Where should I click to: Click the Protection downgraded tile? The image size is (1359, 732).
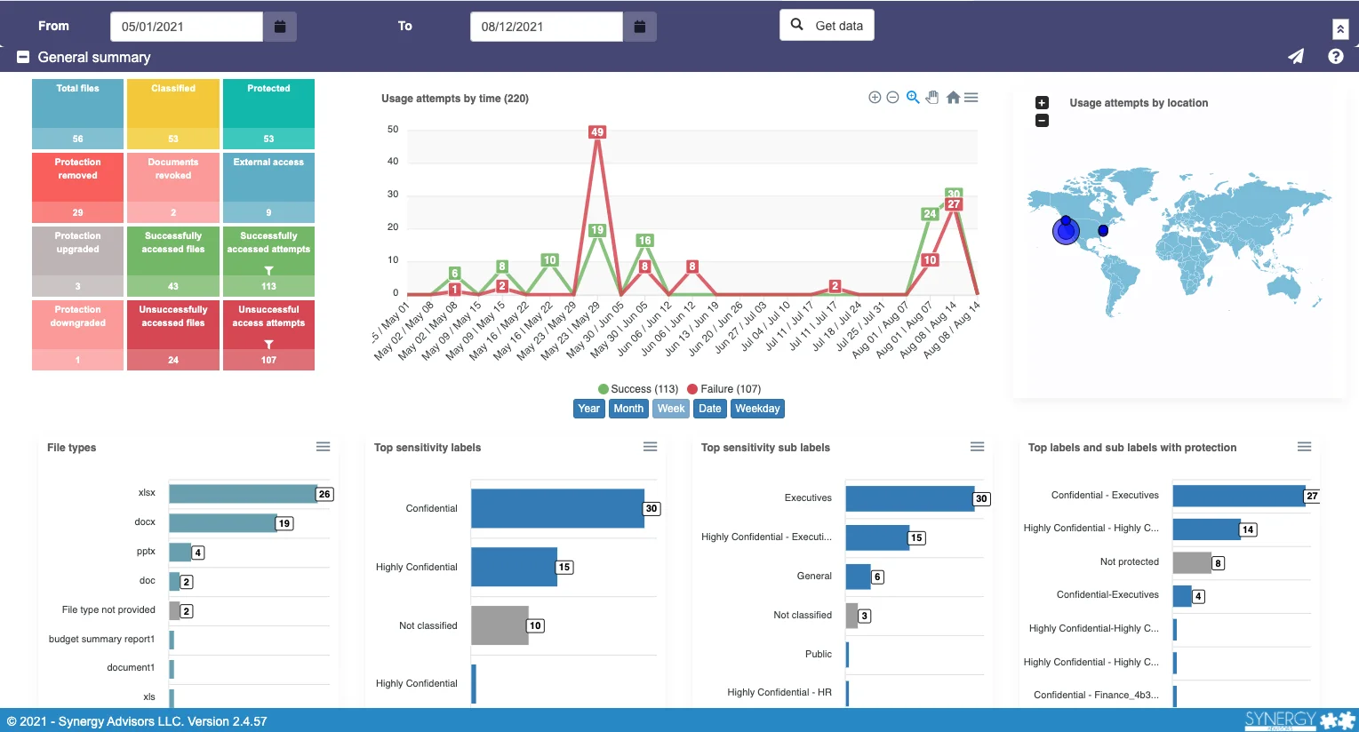coord(78,335)
